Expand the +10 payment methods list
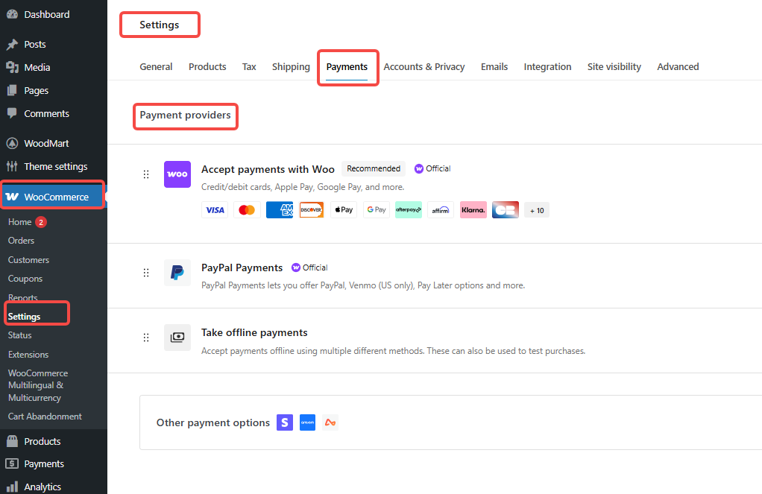 (536, 209)
